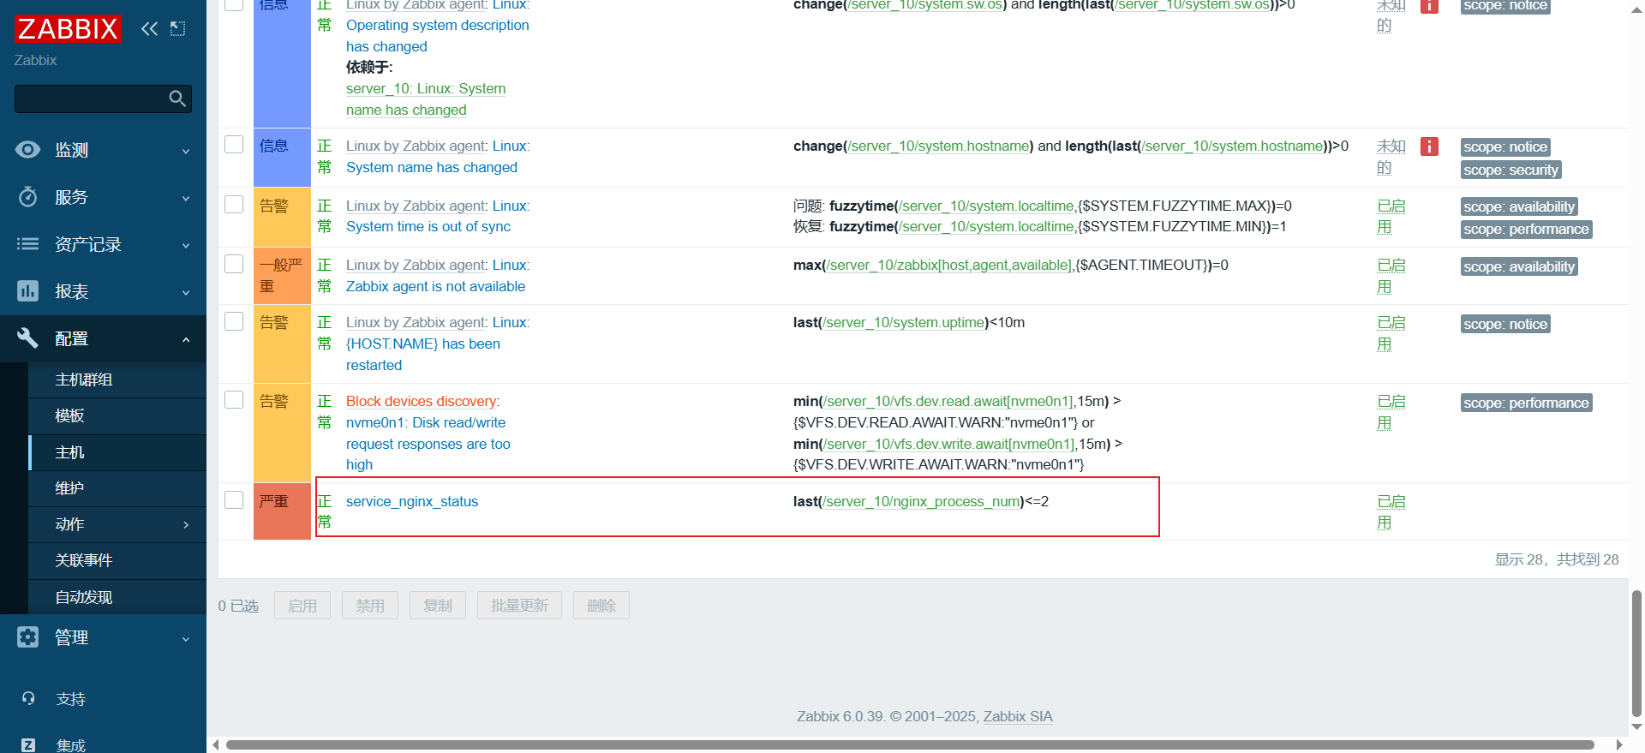
Task: Click the red info icon for hostname trigger
Action: click(1429, 146)
